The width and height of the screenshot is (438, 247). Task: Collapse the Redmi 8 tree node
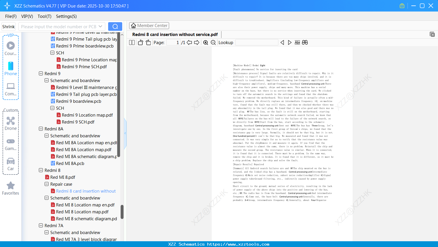pos(41,170)
